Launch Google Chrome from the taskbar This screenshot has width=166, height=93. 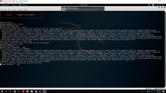(x=15, y=91)
